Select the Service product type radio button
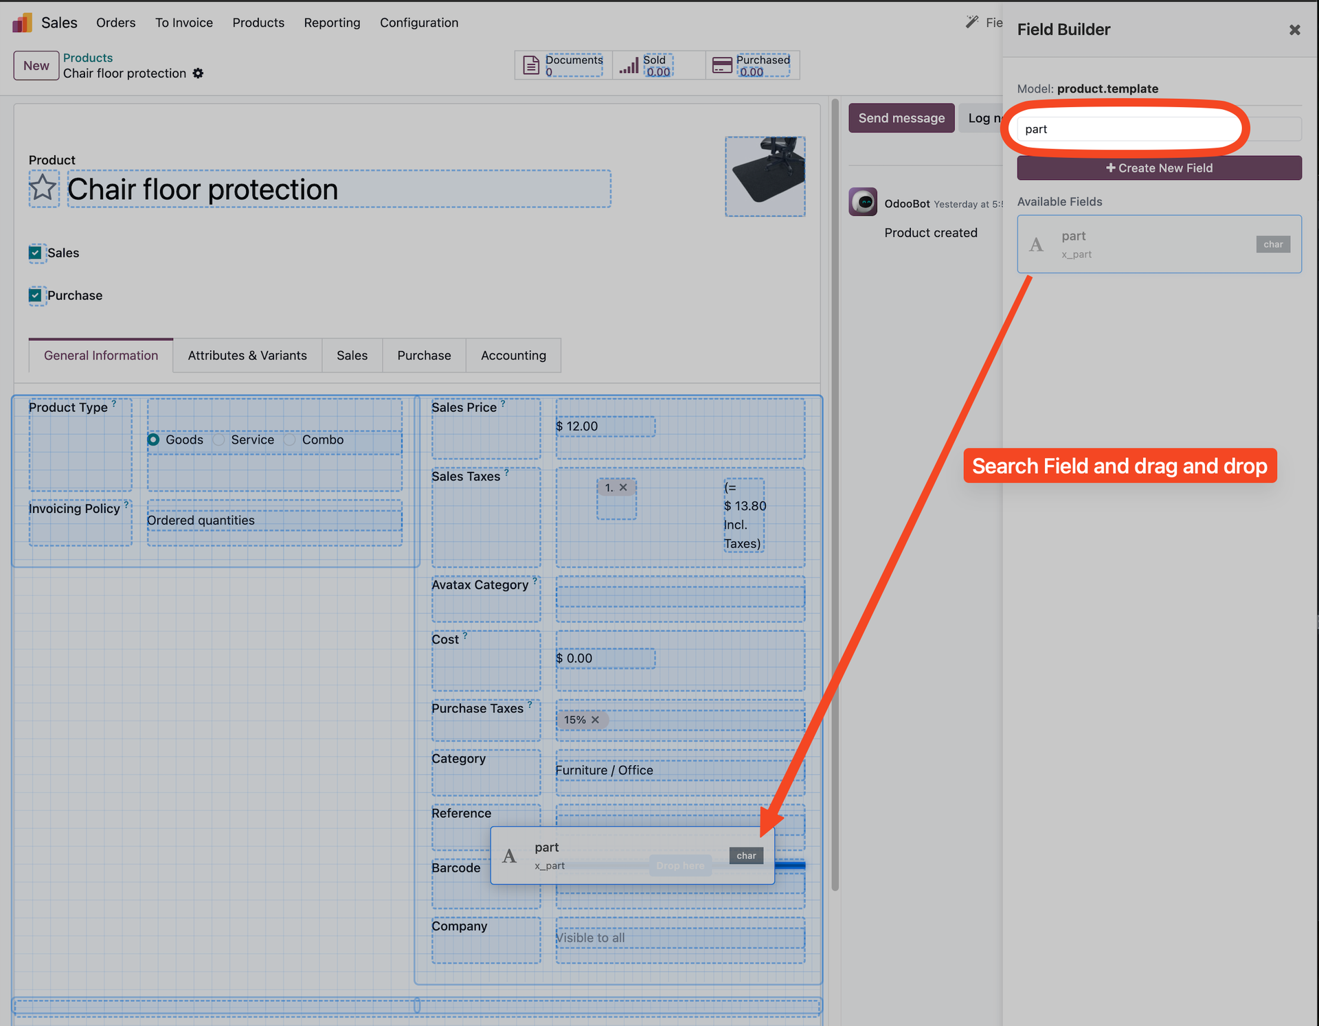This screenshot has width=1319, height=1026. [x=219, y=440]
